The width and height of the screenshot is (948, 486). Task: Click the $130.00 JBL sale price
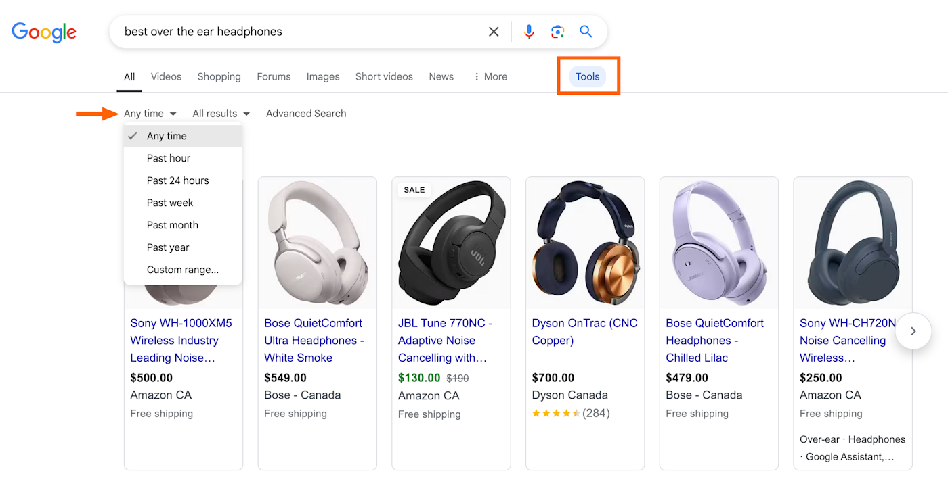point(419,378)
